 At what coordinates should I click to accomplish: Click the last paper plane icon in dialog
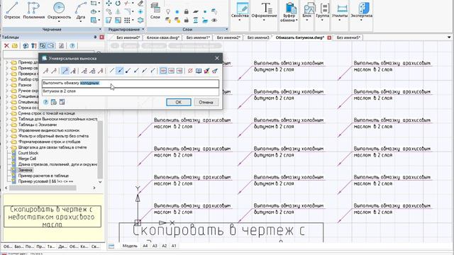214,71
